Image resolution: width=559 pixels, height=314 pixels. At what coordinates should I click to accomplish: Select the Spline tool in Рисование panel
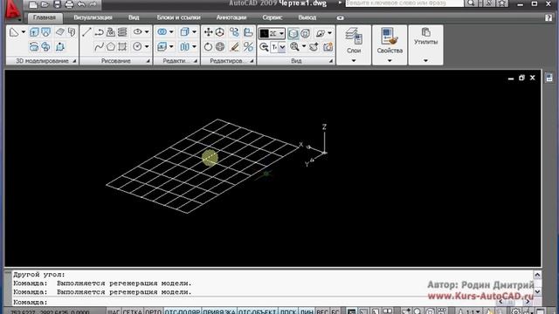99,46
